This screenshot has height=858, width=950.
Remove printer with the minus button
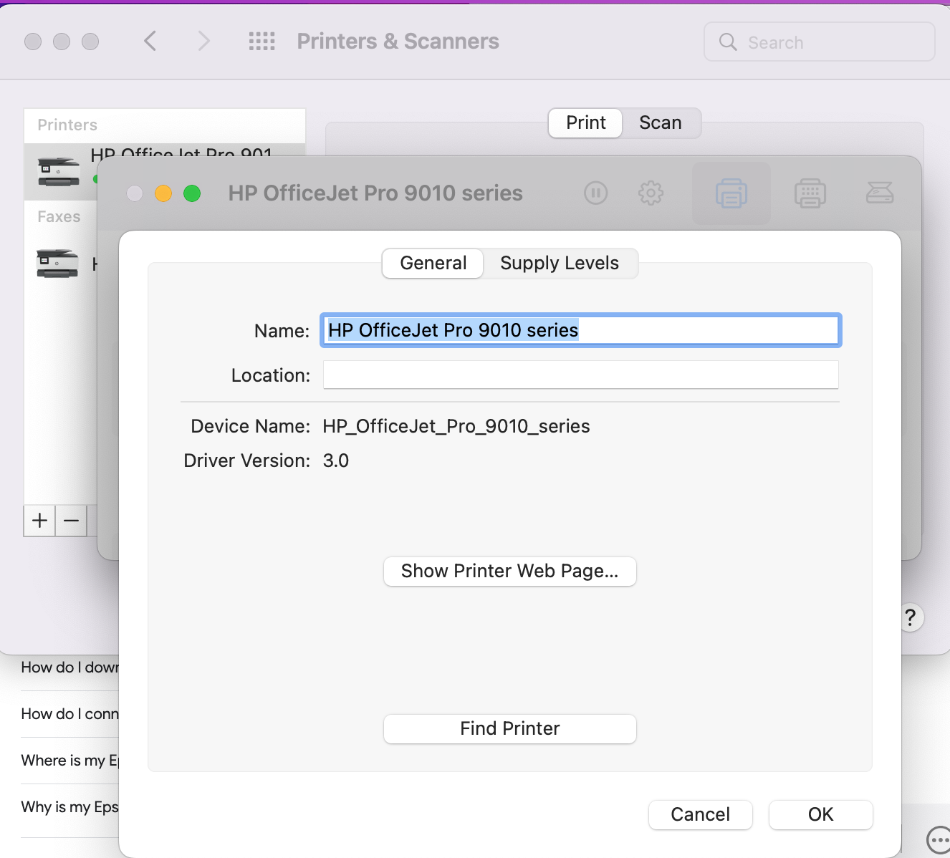tap(71, 521)
